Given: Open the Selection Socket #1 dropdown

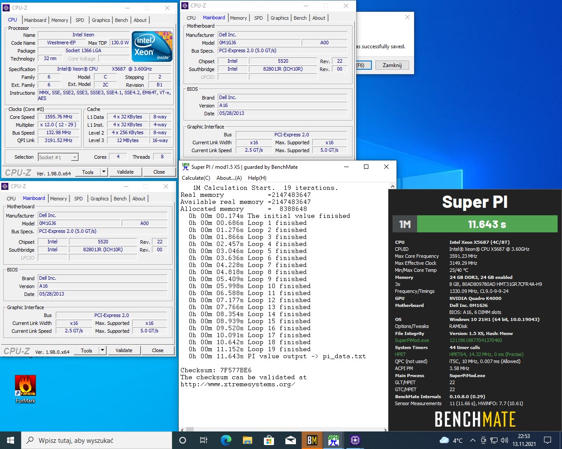Looking at the screenshot, I should [x=58, y=157].
